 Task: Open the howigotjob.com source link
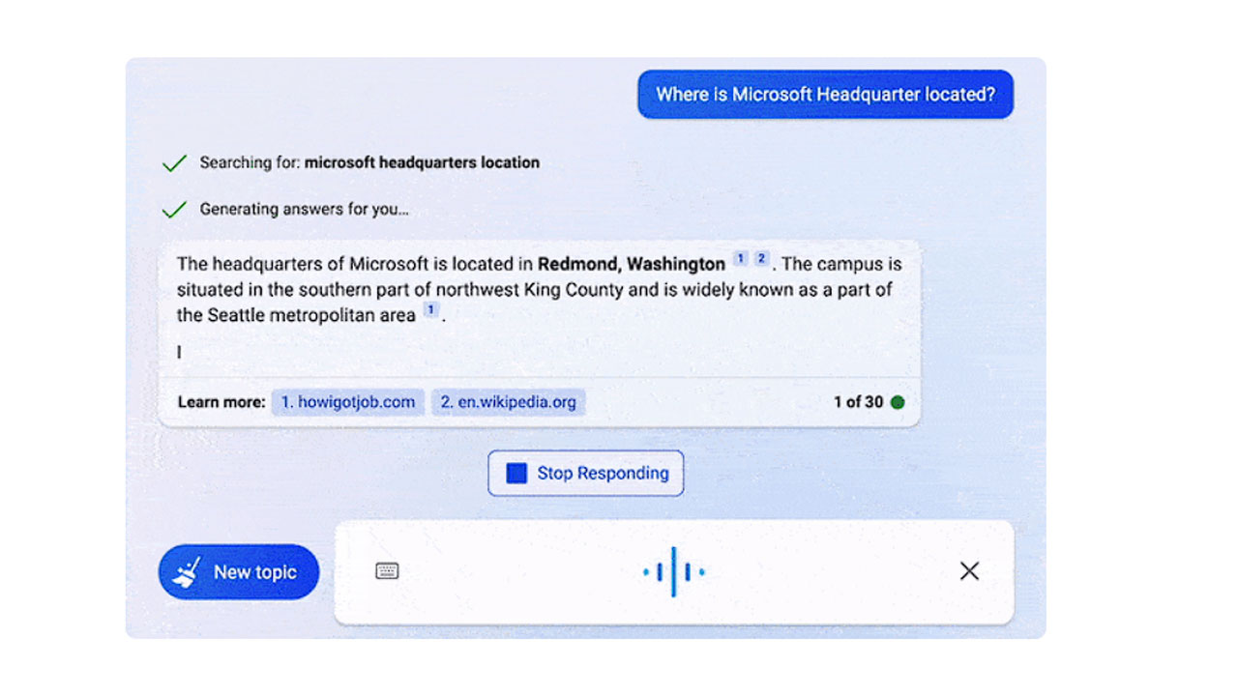(x=348, y=402)
